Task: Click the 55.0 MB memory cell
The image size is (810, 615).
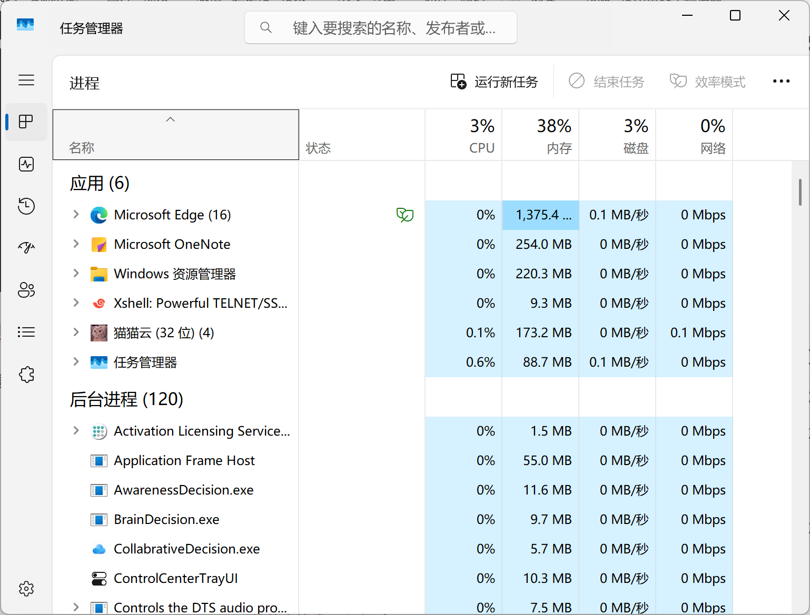Action: pyautogui.click(x=540, y=461)
